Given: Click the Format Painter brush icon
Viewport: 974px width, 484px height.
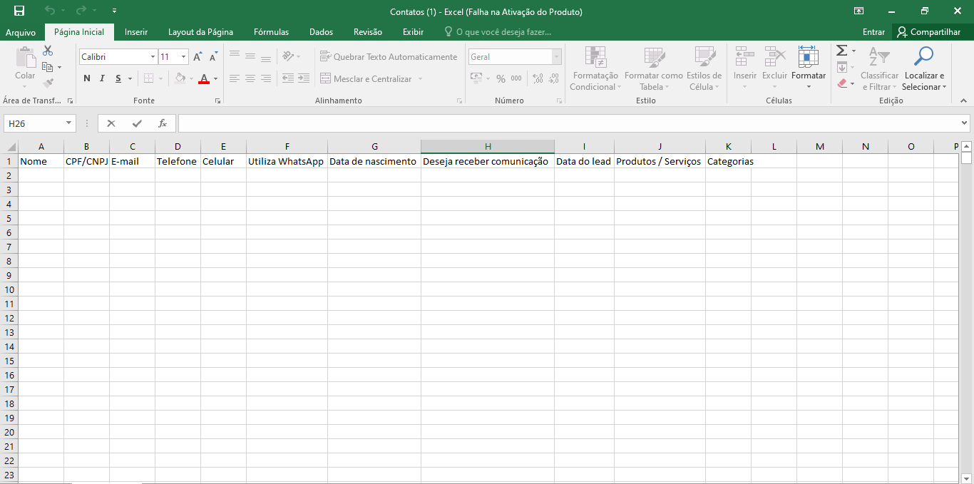Looking at the screenshot, I should tap(48, 83).
